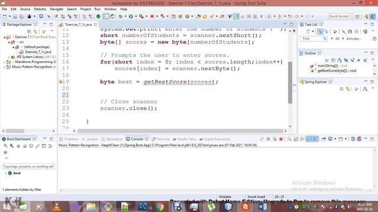The image size is (378, 212).
Task: Expand the Exercise 7.1 project node
Action: pyautogui.click(x=4, y=37)
